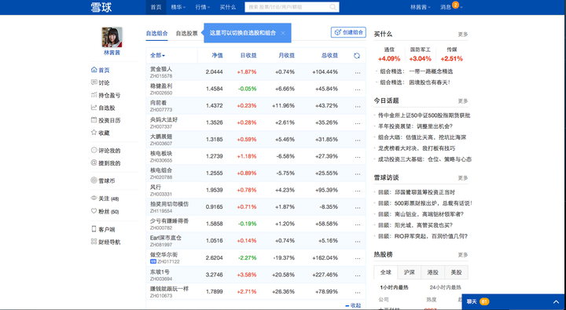The width and height of the screenshot is (566, 310).
Task: Click more options for 稳健盈利 row
Action: [x=358, y=89]
